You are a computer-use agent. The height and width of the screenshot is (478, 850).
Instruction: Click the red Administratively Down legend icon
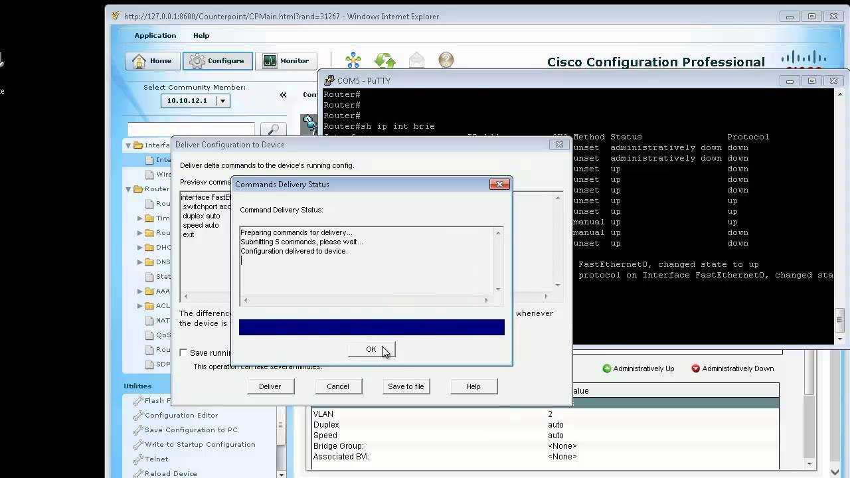pos(695,368)
